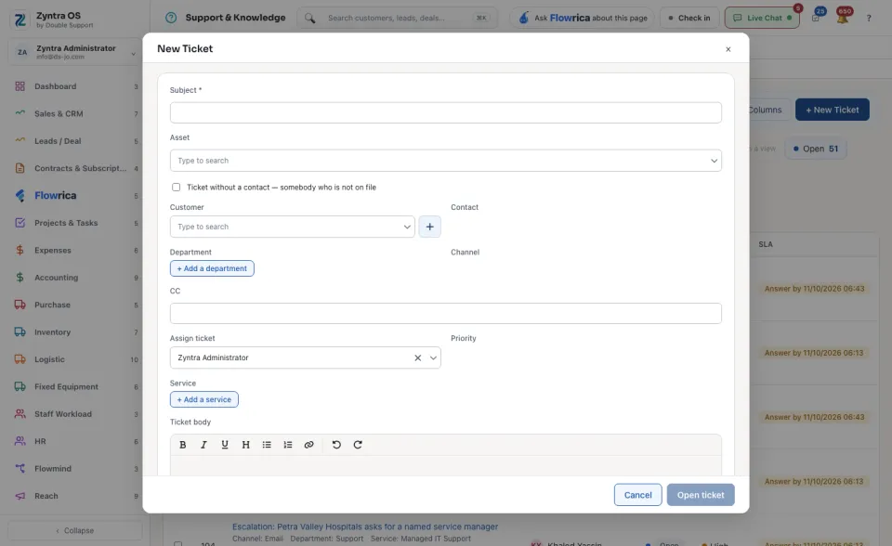
Task: Click the Open ticket button
Action: point(701,495)
